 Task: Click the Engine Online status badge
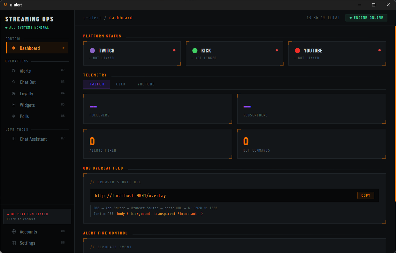(x=366, y=18)
